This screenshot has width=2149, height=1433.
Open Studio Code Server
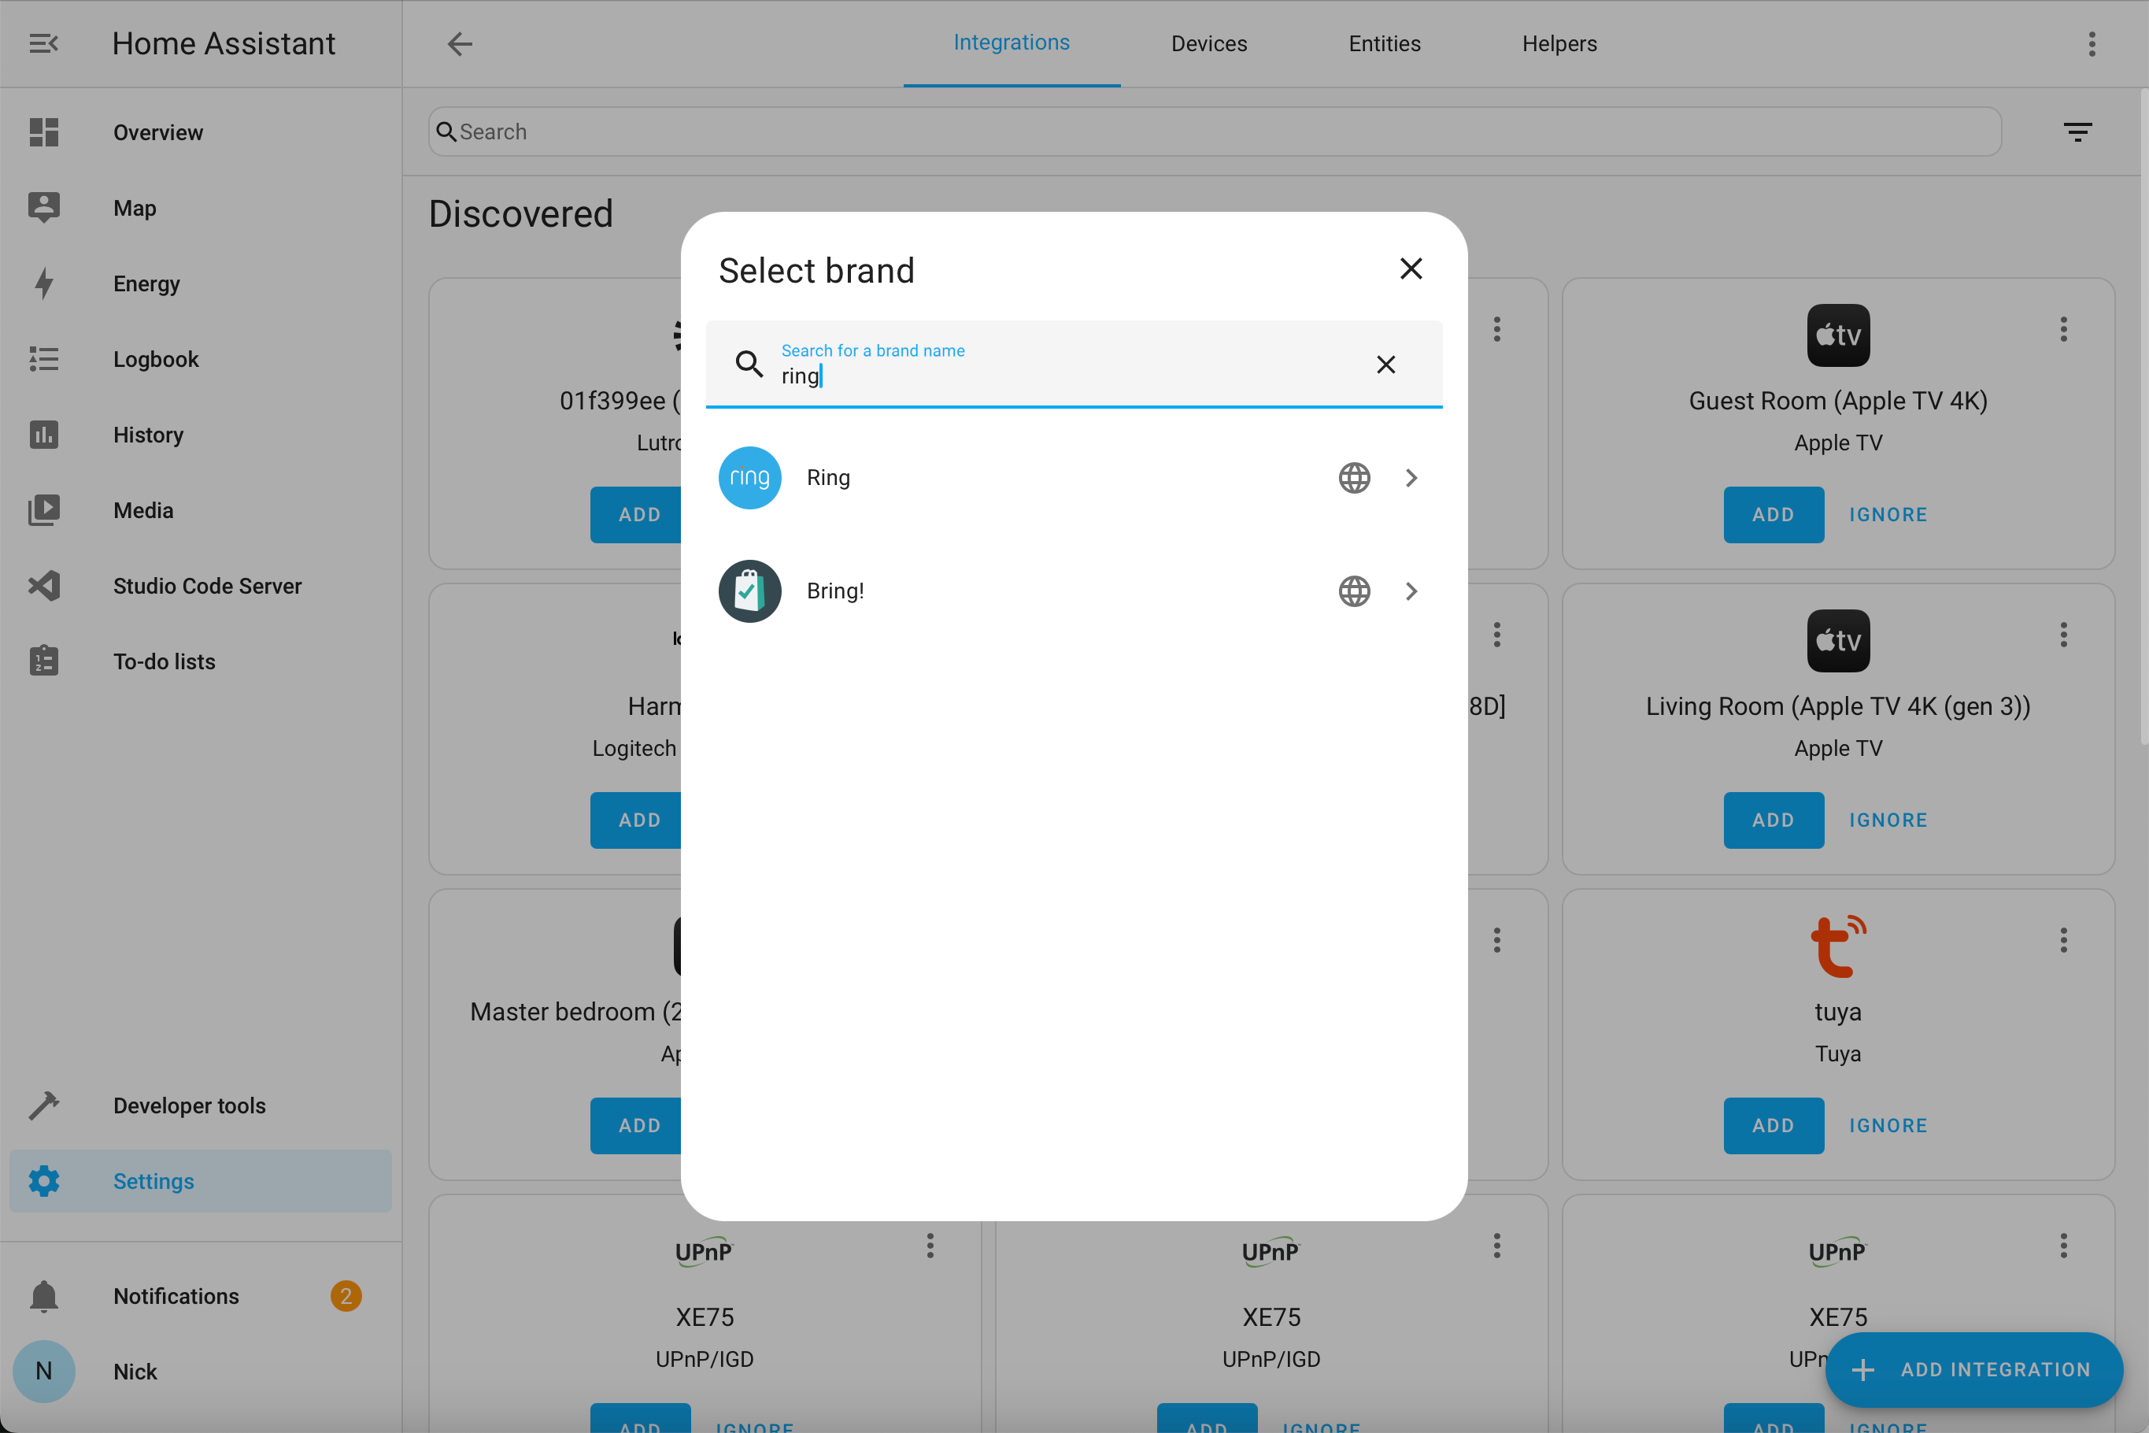click(200, 586)
